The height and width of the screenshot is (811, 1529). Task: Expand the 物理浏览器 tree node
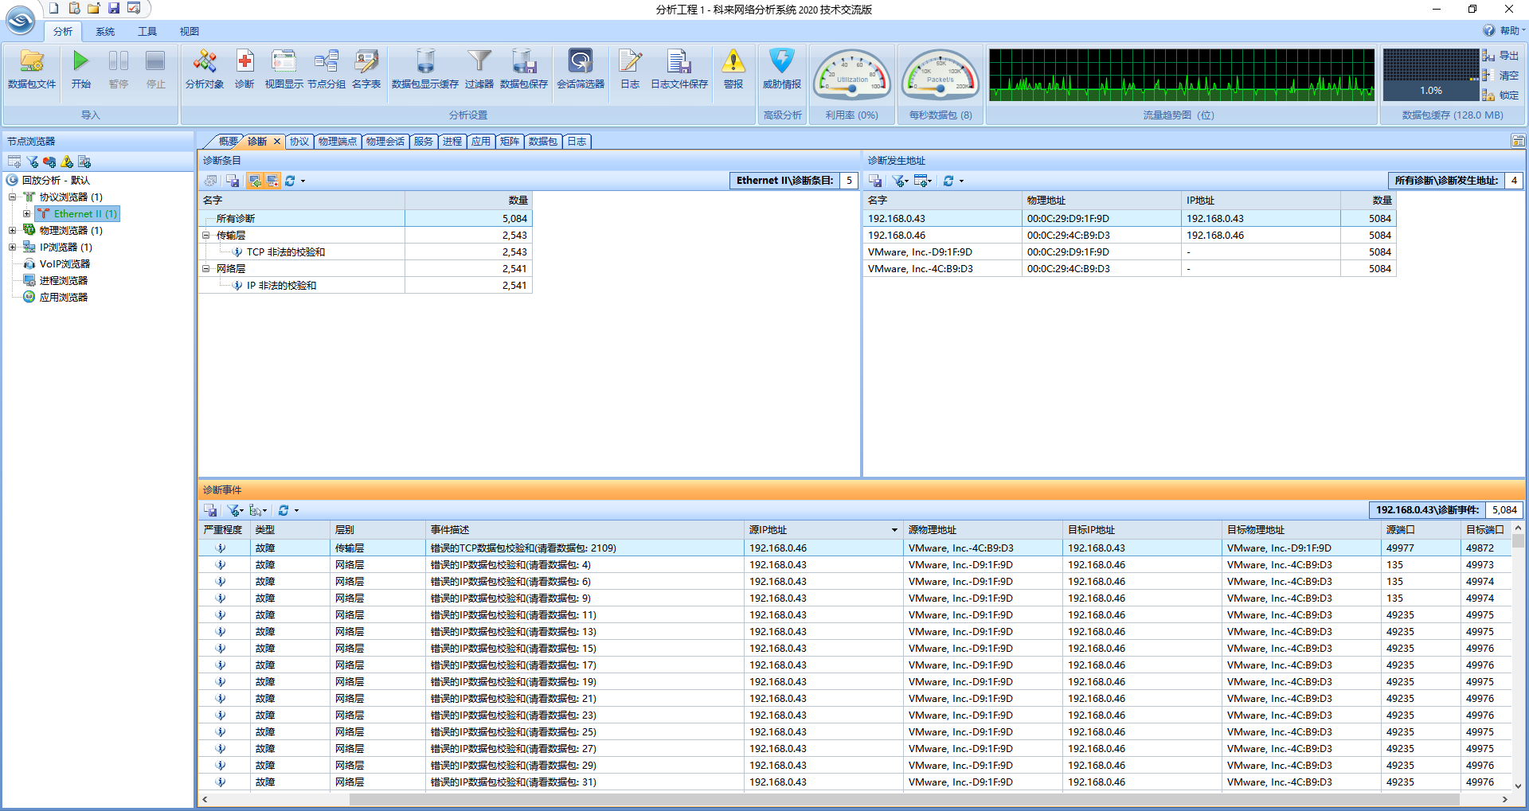(x=12, y=230)
